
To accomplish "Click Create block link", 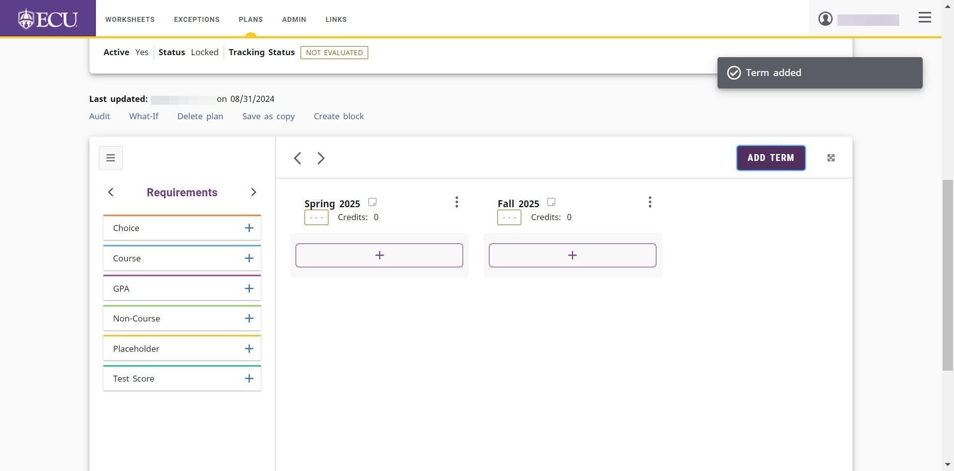I will (339, 116).
